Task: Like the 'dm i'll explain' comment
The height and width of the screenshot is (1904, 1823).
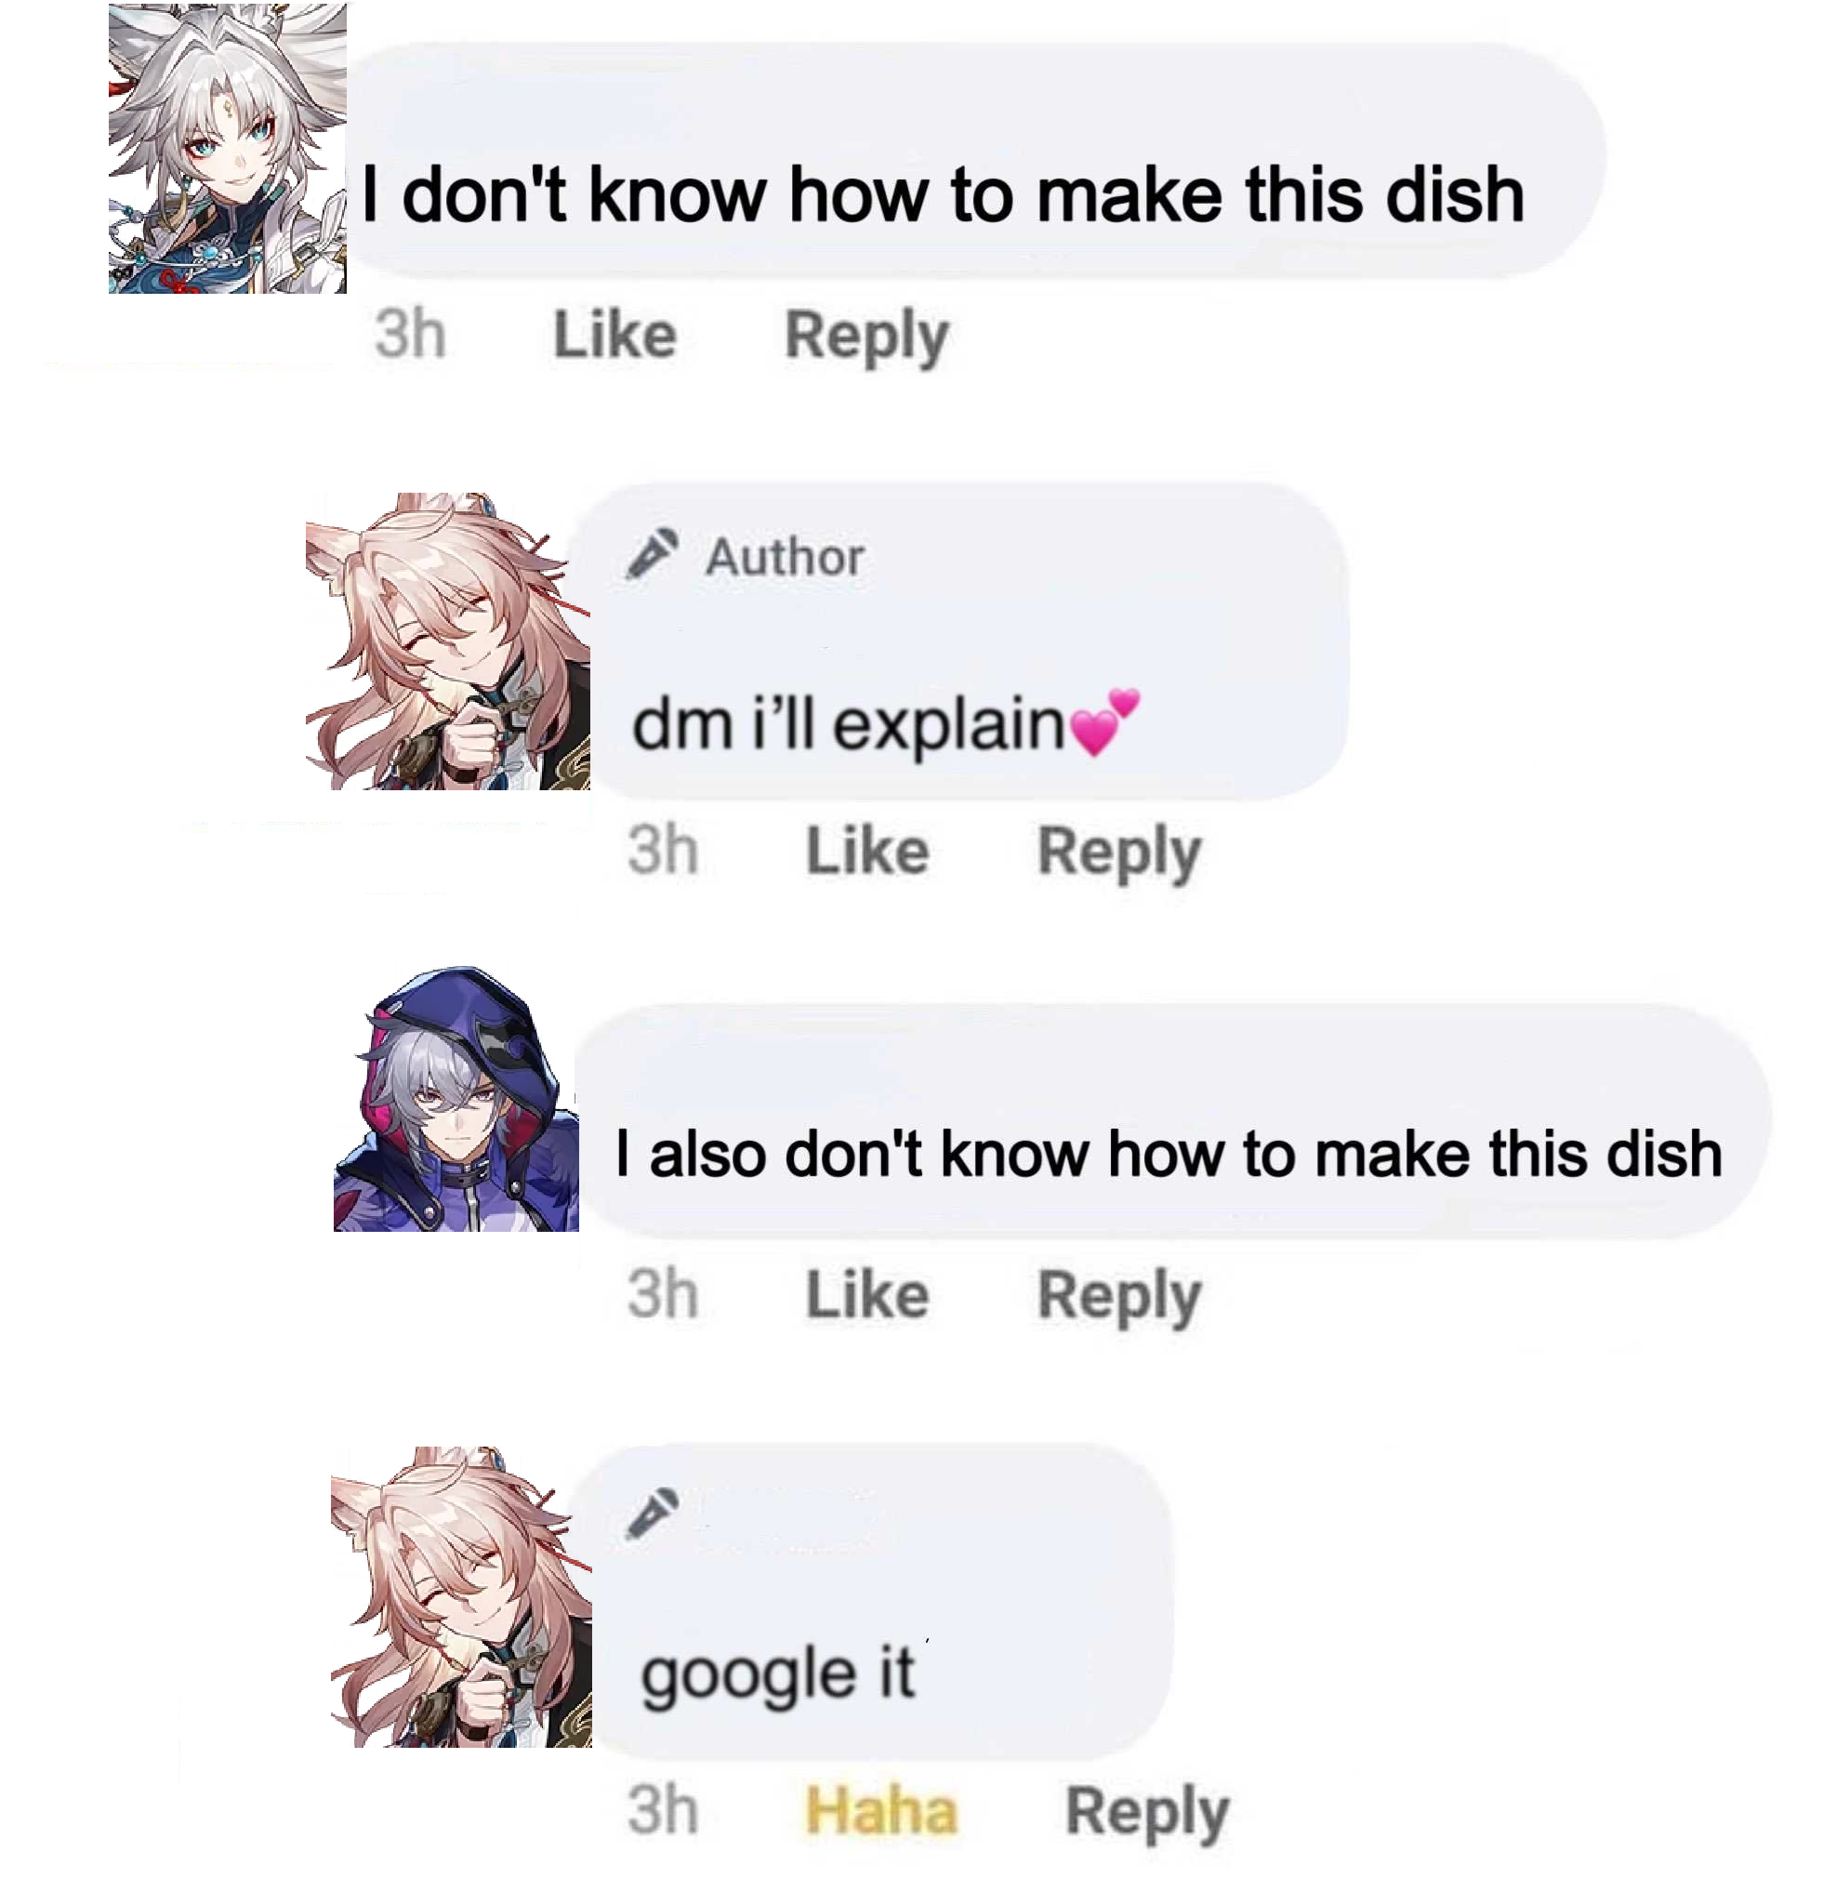Action: 867,851
